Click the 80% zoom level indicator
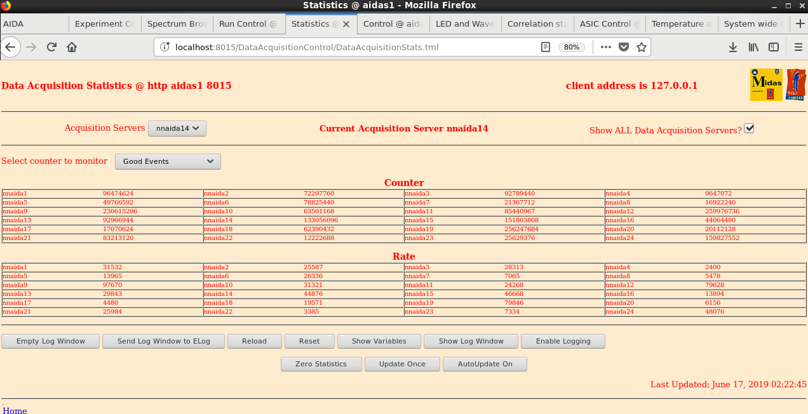The height and width of the screenshot is (414, 808). coord(572,47)
